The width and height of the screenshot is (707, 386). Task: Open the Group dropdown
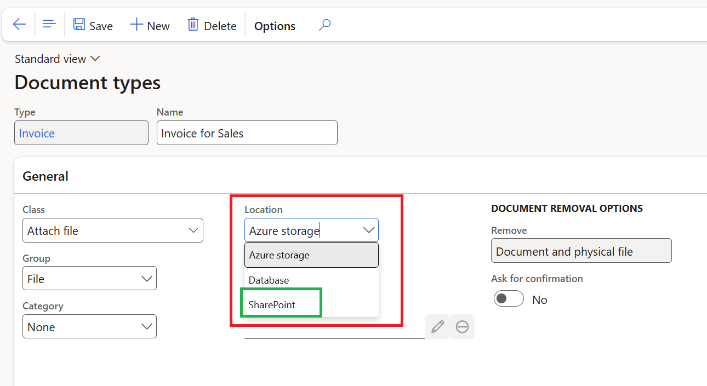coord(146,279)
